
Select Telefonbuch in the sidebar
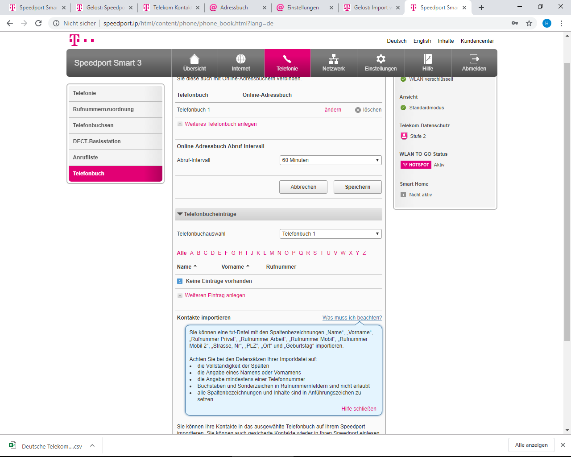point(116,174)
